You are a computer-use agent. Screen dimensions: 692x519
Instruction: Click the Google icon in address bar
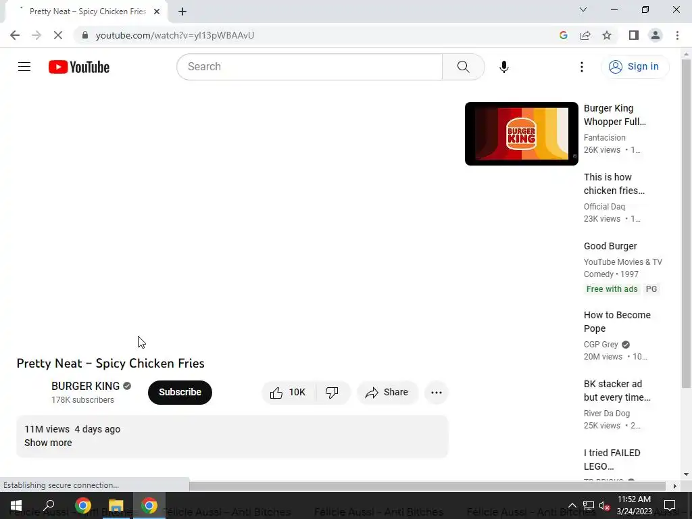(563, 35)
